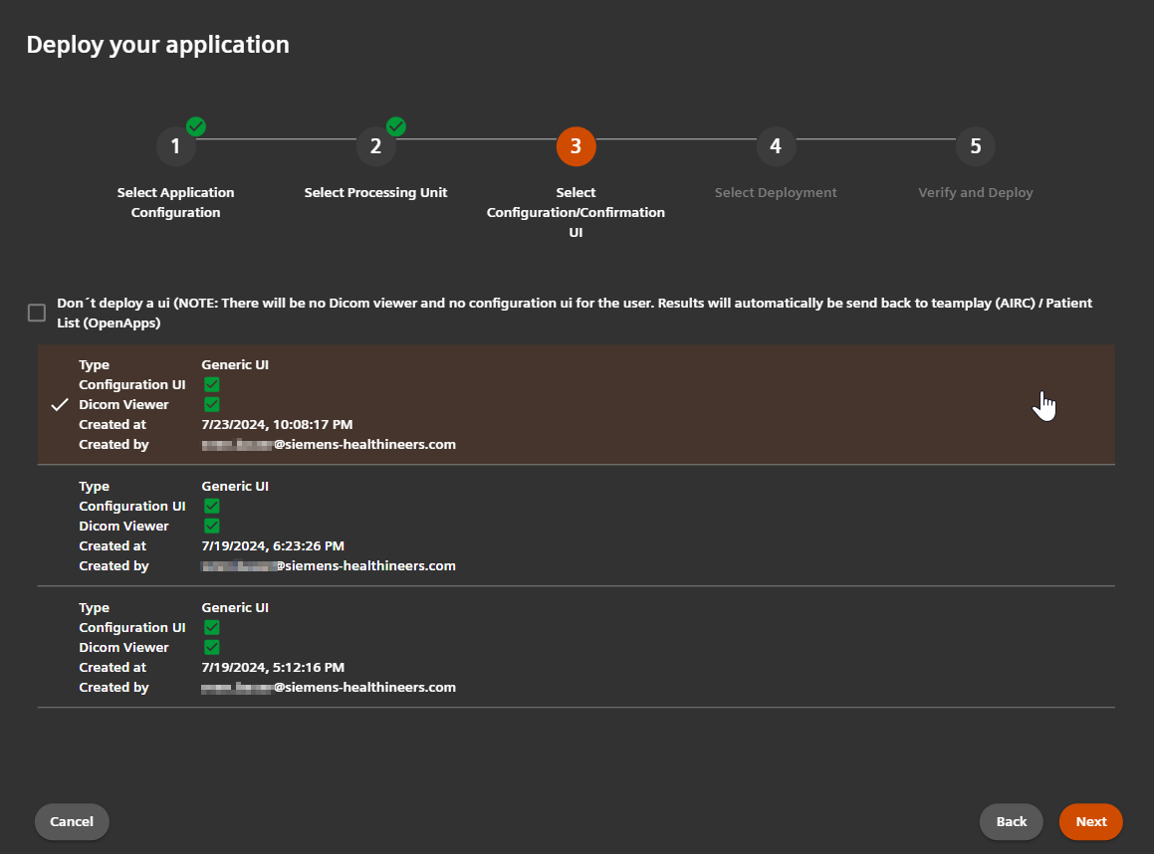
Task: Click the step 5 numbered circle
Action: 976,146
